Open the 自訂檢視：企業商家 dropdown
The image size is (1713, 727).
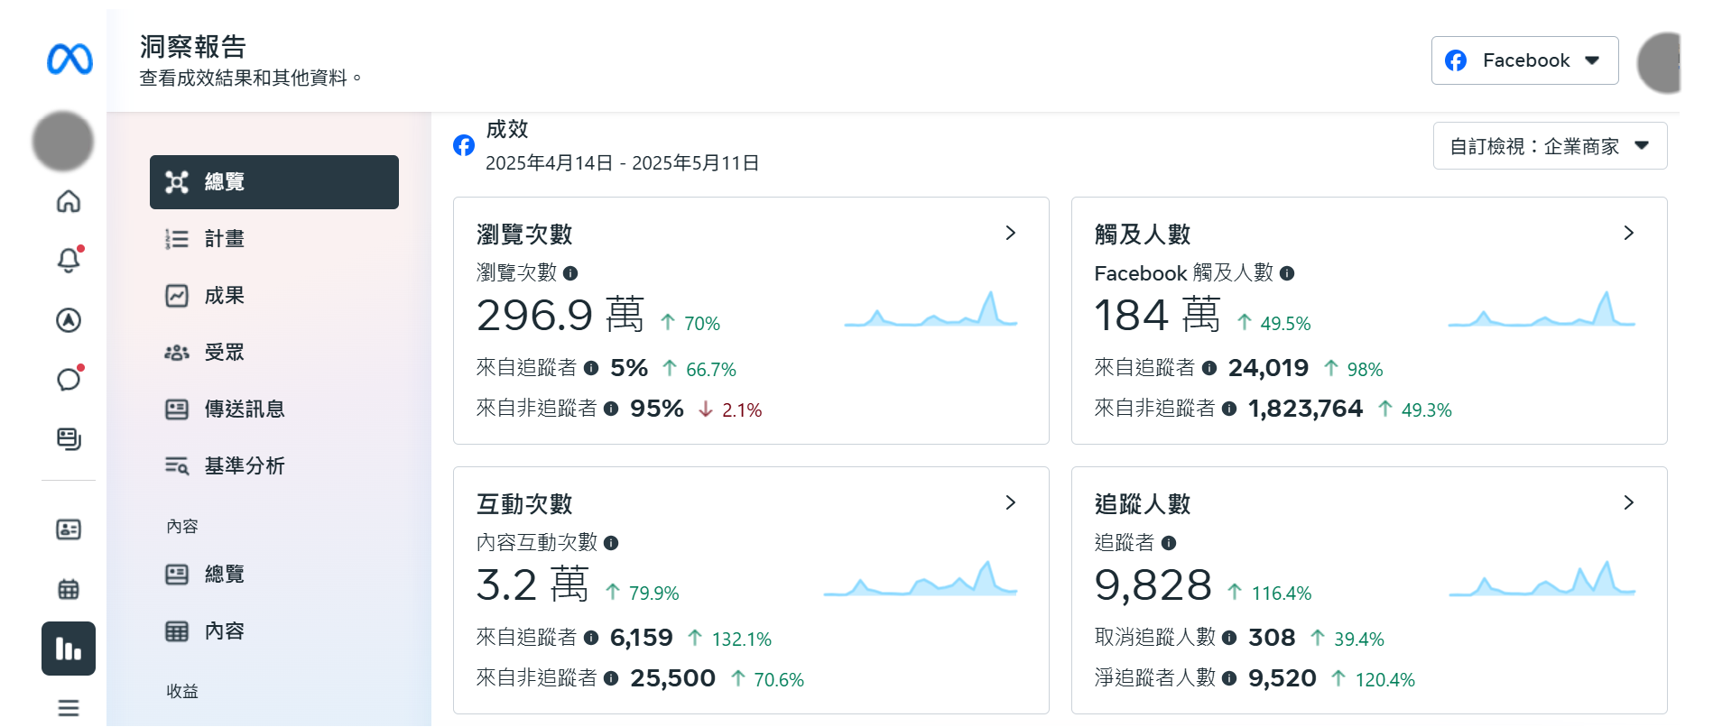[1550, 146]
